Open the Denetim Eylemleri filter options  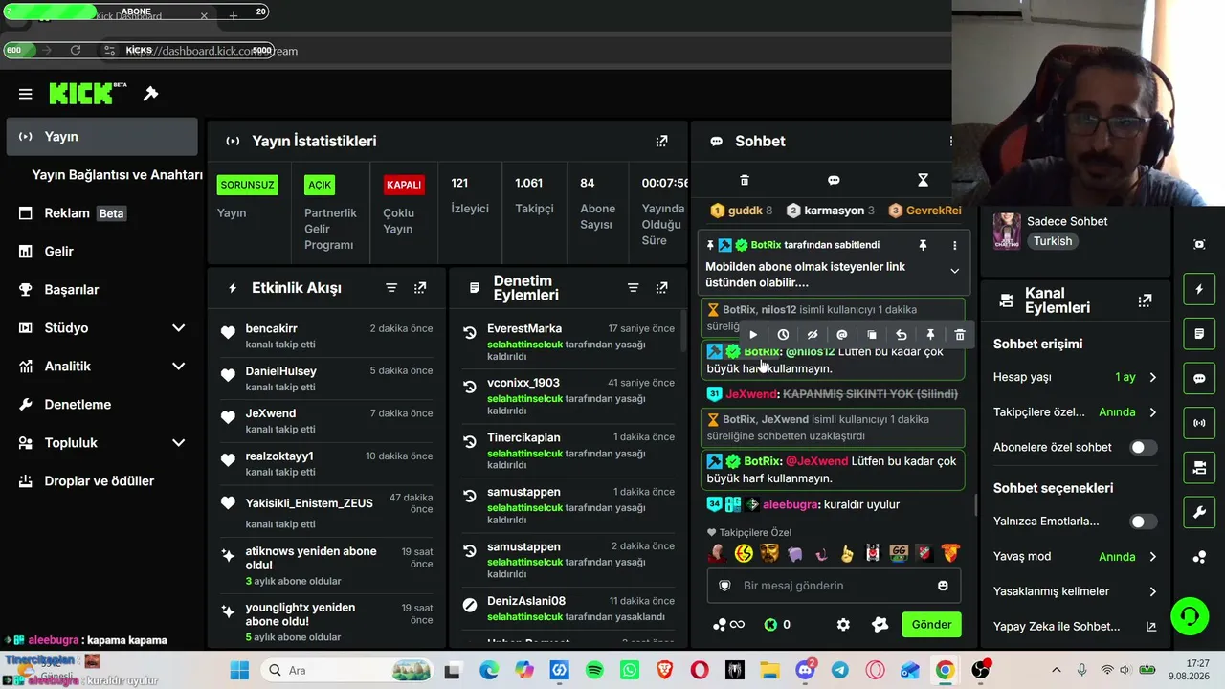(633, 288)
